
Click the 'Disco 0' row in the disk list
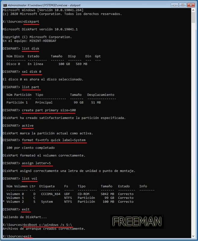(47, 64)
